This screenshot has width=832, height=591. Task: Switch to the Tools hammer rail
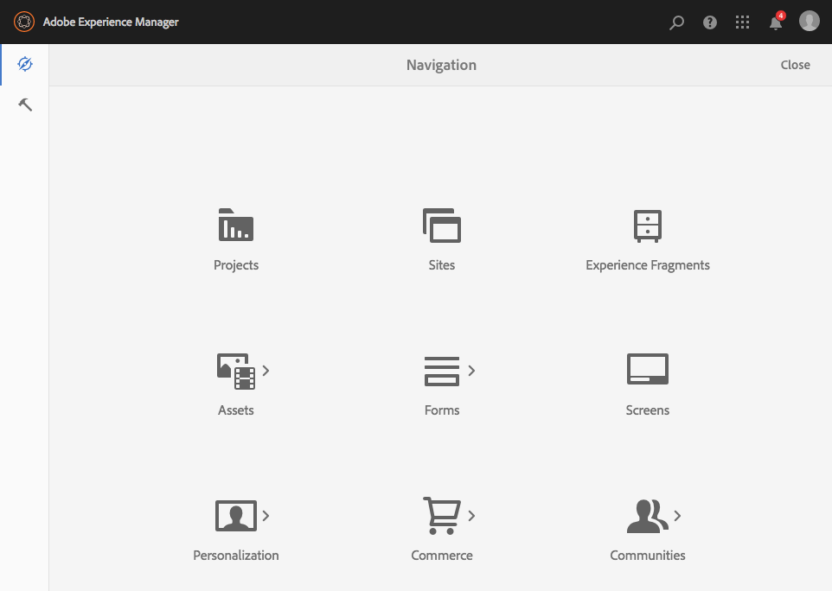[x=24, y=104]
